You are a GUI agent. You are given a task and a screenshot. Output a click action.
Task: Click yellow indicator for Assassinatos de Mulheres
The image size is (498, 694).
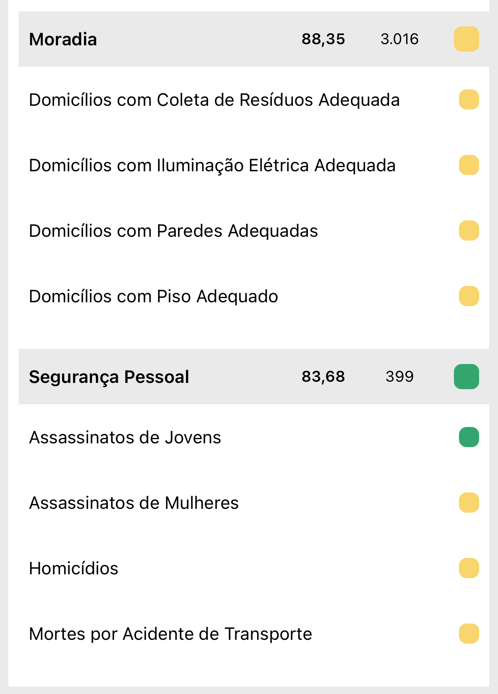469,503
